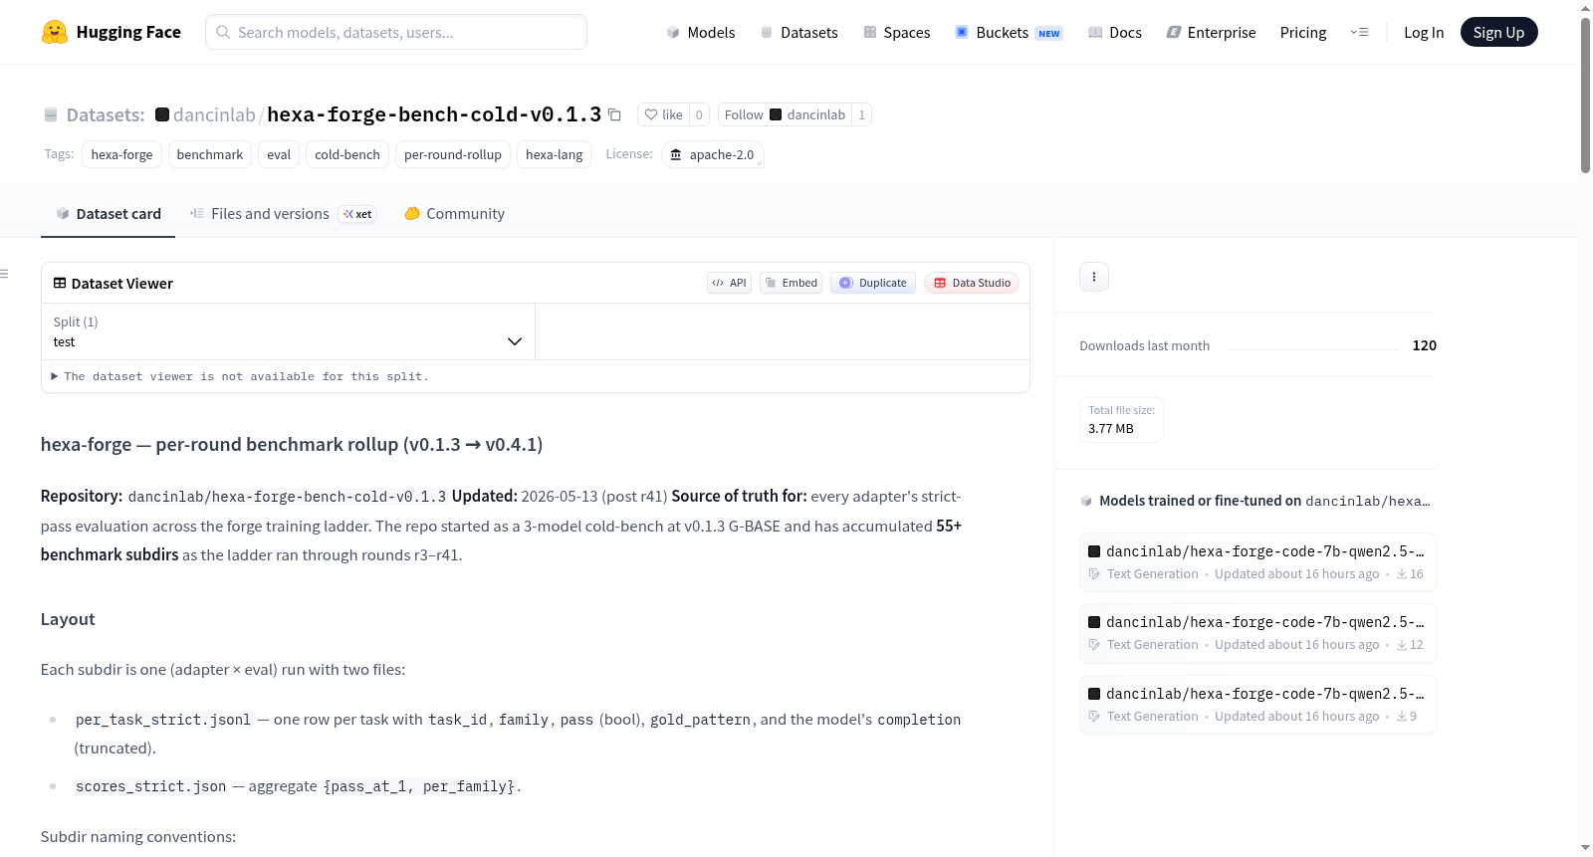Click the search magnifier icon
The width and height of the screenshot is (1593, 857).
224,32
